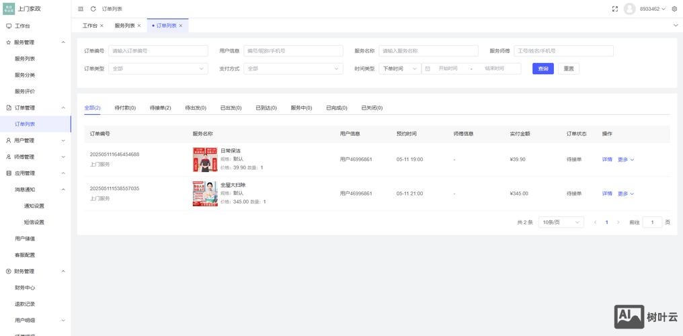
Task: Focus the 用户信息 input field
Action: (293, 51)
